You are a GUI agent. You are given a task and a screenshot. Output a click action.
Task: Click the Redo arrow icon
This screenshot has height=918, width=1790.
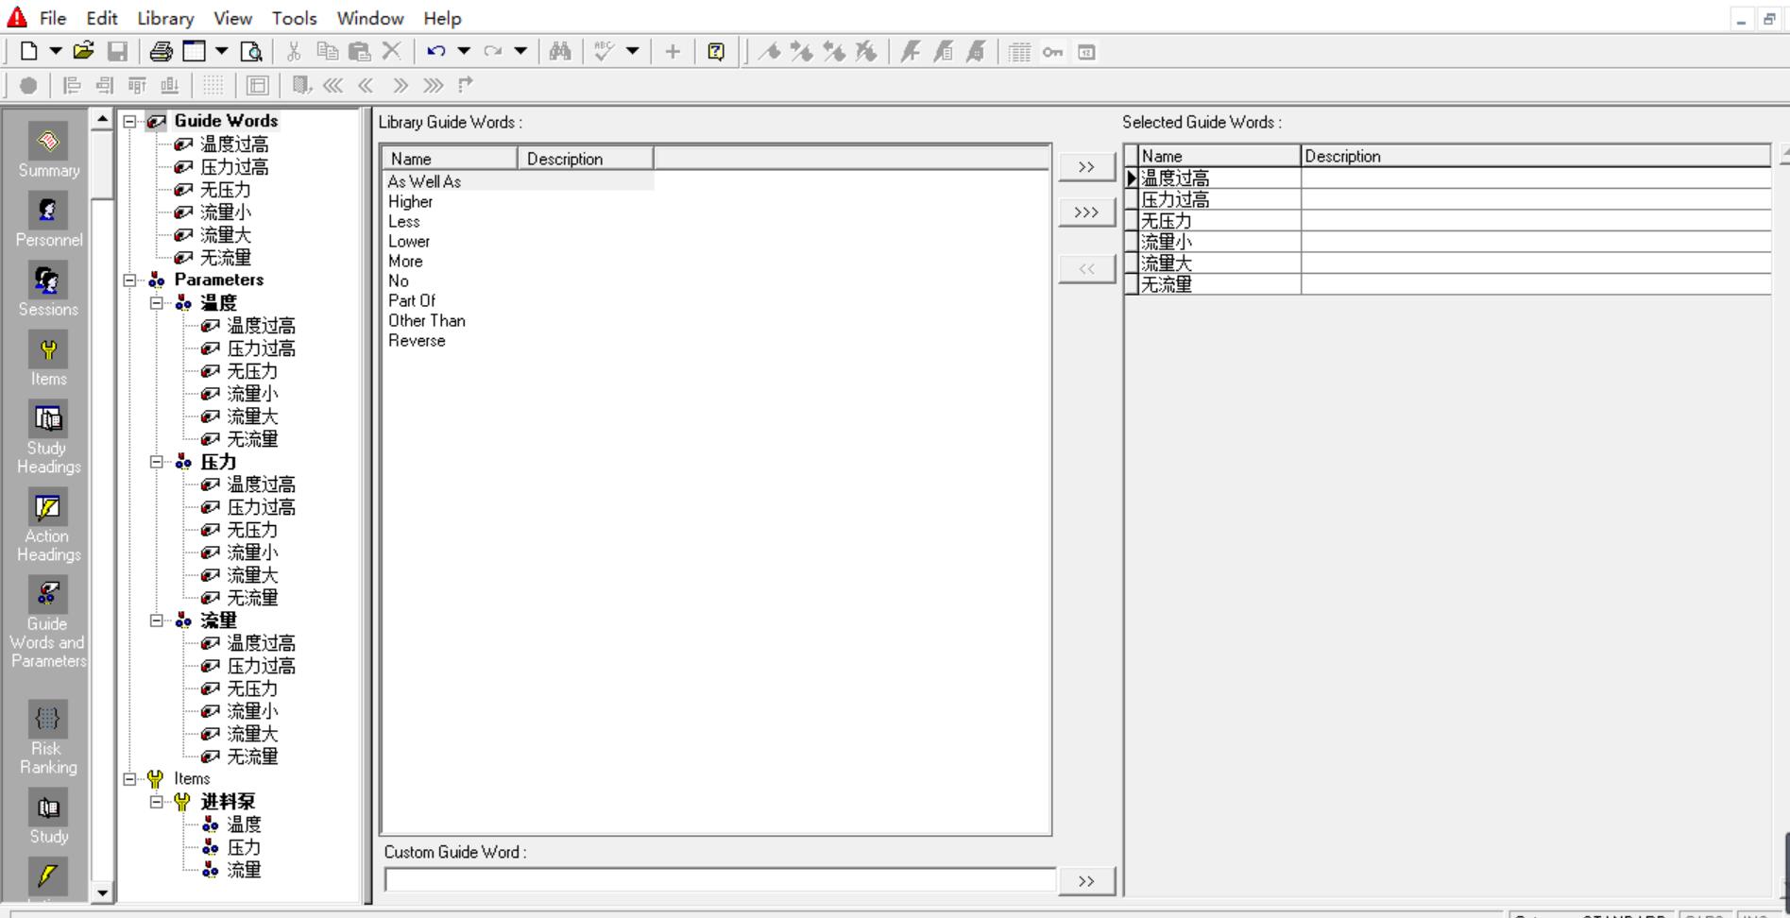pyautogui.click(x=492, y=52)
